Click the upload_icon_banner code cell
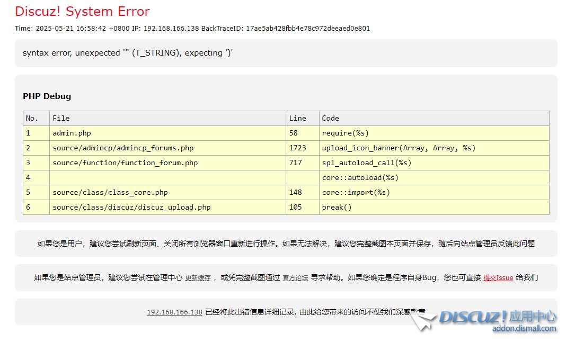The height and width of the screenshot is (342, 566). click(x=399, y=148)
